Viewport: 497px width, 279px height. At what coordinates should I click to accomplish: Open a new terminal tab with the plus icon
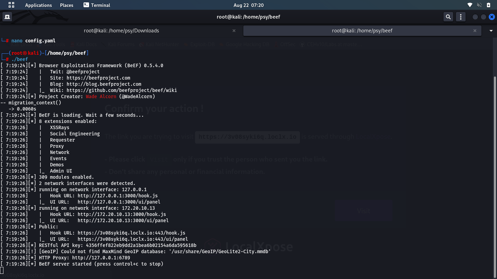point(7,16)
